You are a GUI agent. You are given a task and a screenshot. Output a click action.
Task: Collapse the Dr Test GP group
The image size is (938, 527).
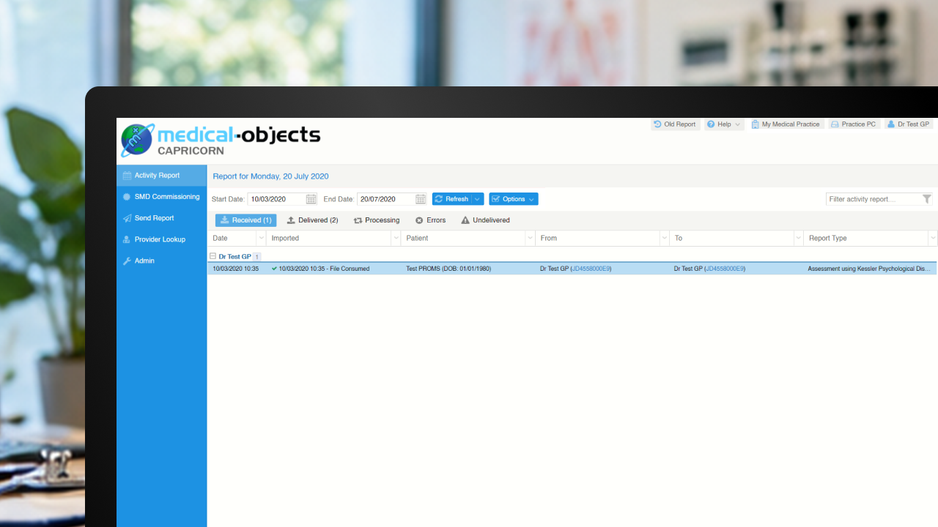click(213, 257)
